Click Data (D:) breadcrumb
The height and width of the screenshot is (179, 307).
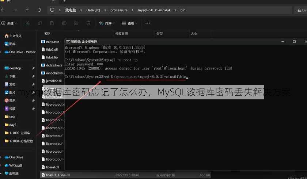tap(93, 10)
